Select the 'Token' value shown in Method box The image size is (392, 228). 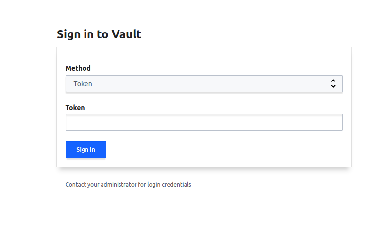83,84
